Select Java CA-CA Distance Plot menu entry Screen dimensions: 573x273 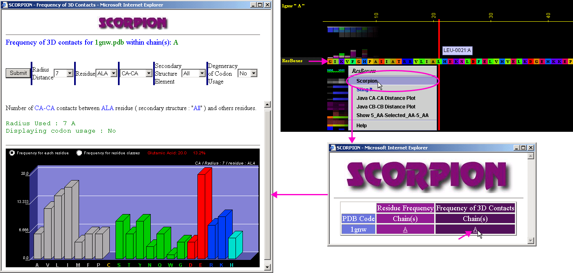coord(386,98)
